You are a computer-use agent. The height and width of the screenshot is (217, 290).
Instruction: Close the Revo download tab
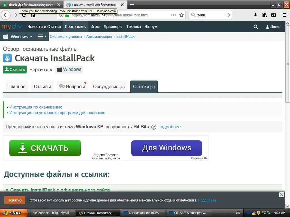pyautogui.click(x=59, y=5)
